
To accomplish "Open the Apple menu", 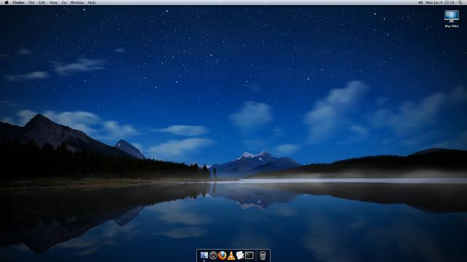I will point(7,2).
